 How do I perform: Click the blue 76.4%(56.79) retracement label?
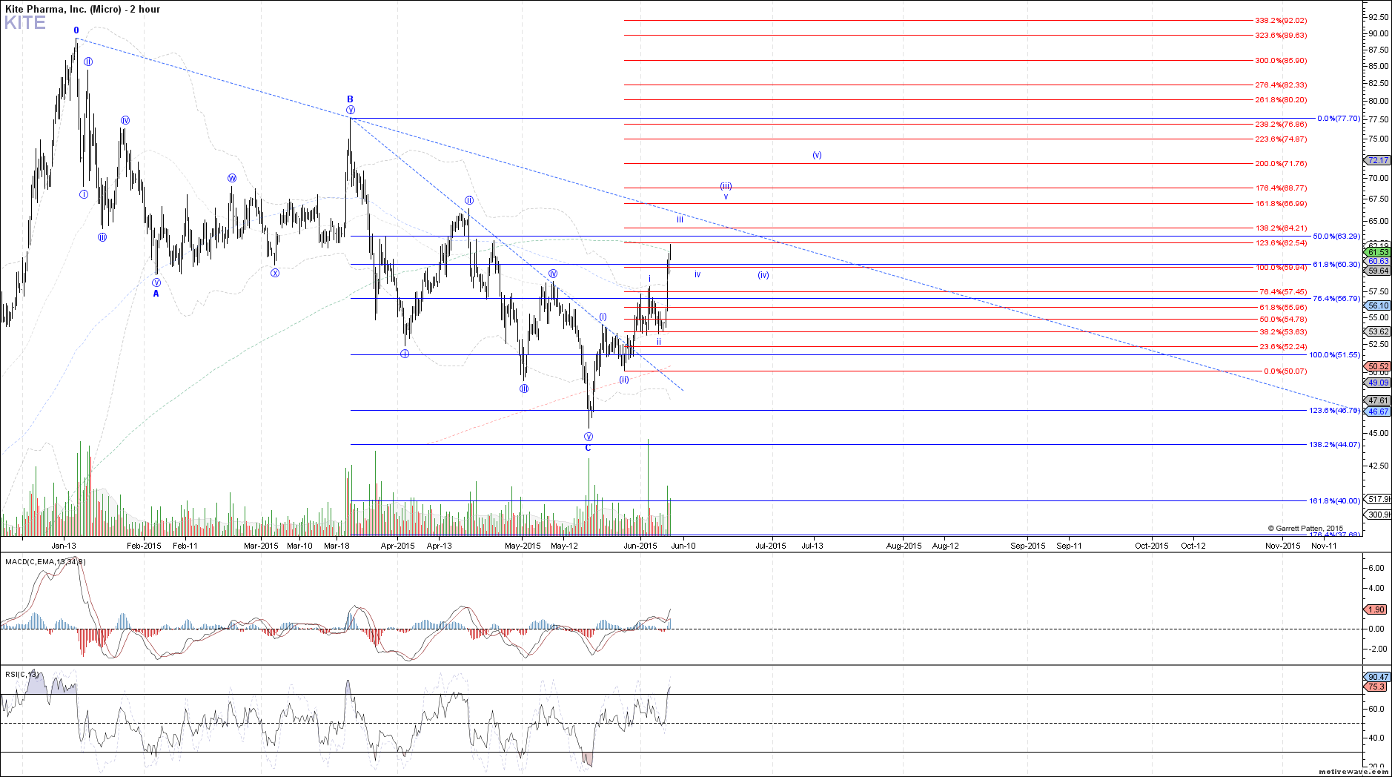tap(1336, 299)
